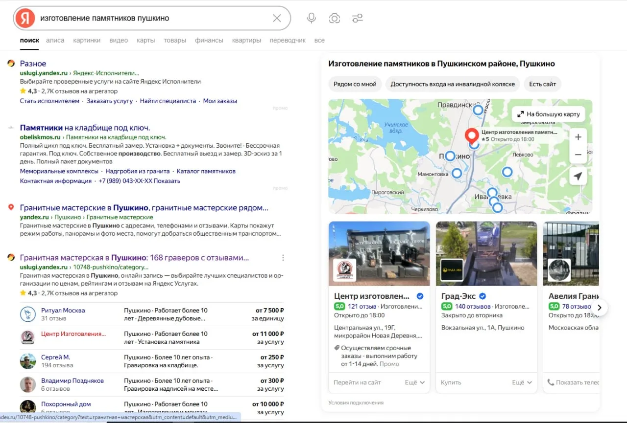Open 'Гранитные мастерские в Пушкино' result title

(144, 208)
